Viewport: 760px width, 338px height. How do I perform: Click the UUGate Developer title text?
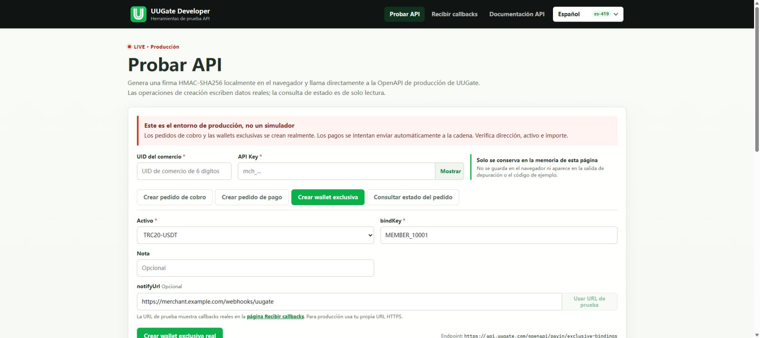coord(180,11)
